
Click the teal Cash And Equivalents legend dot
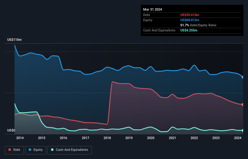point(52,150)
